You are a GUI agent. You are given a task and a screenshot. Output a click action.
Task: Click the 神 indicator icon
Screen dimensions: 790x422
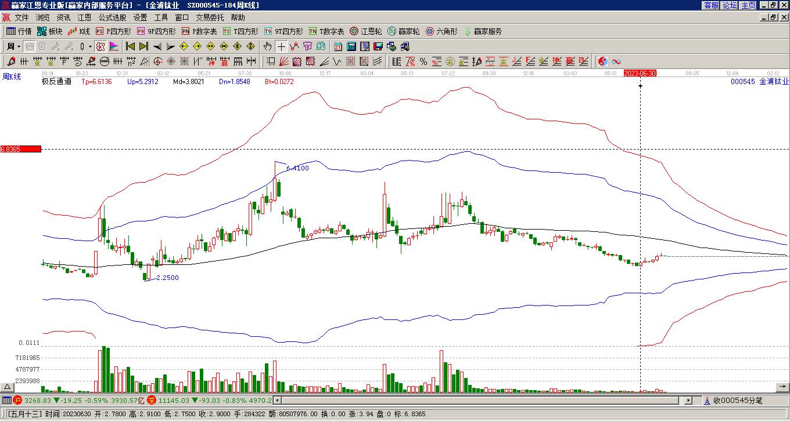pyautogui.click(x=211, y=61)
